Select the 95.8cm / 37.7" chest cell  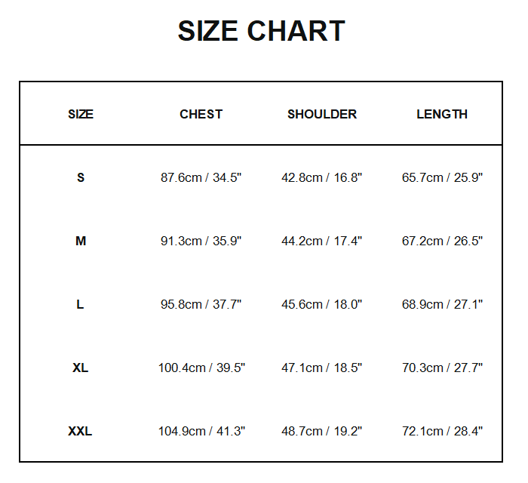(x=201, y=305)
